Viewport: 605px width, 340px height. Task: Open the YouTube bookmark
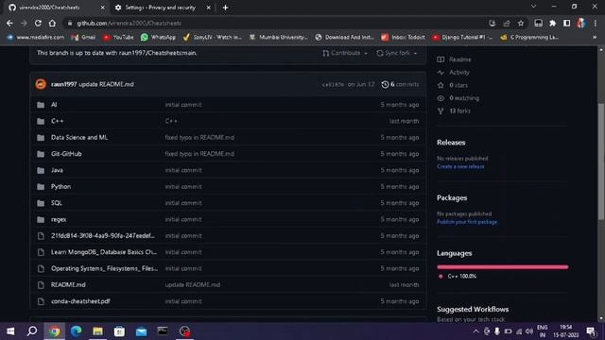[x=118, y=37]
